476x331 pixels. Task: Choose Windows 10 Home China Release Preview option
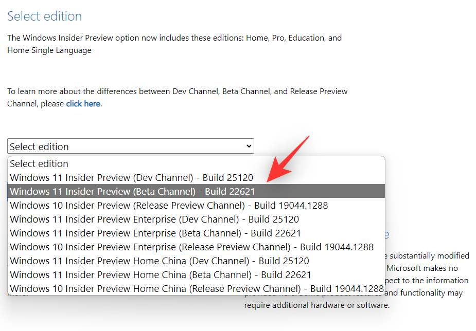pyautogui.click(x=197, y=288)
